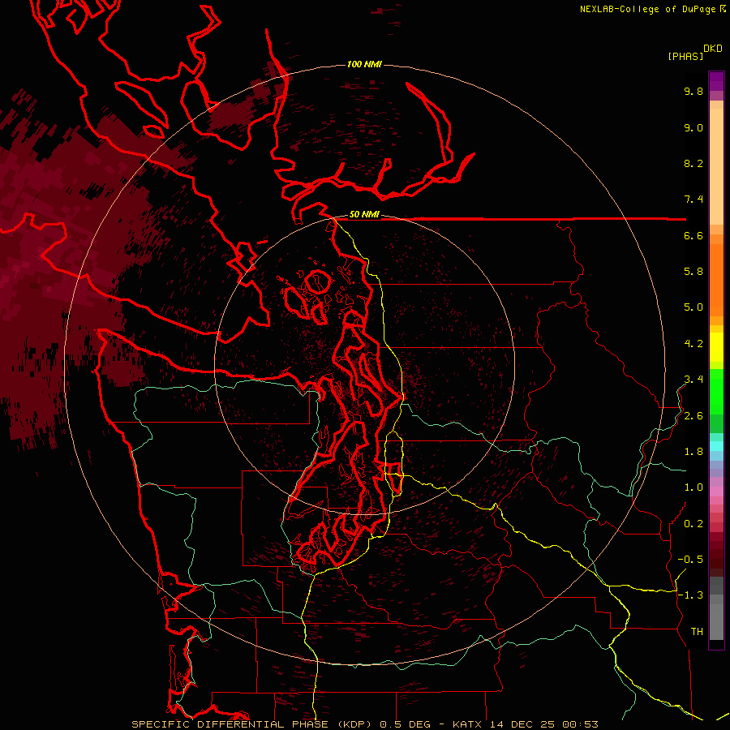Click the 1.8 value on the legend
This screenshot has height=730, width=730.
[693, 452]
